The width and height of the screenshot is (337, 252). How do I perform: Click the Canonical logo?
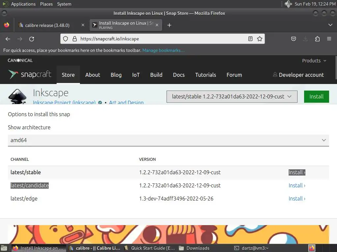[20, 60]
